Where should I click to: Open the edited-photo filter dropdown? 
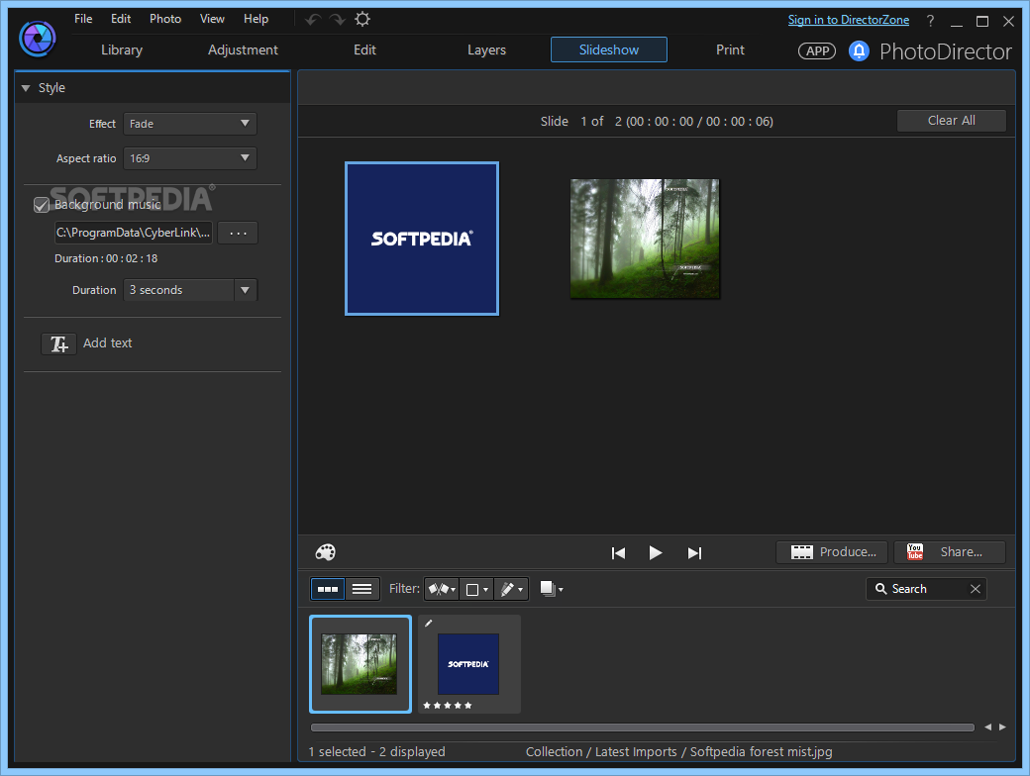coord(511,590)
